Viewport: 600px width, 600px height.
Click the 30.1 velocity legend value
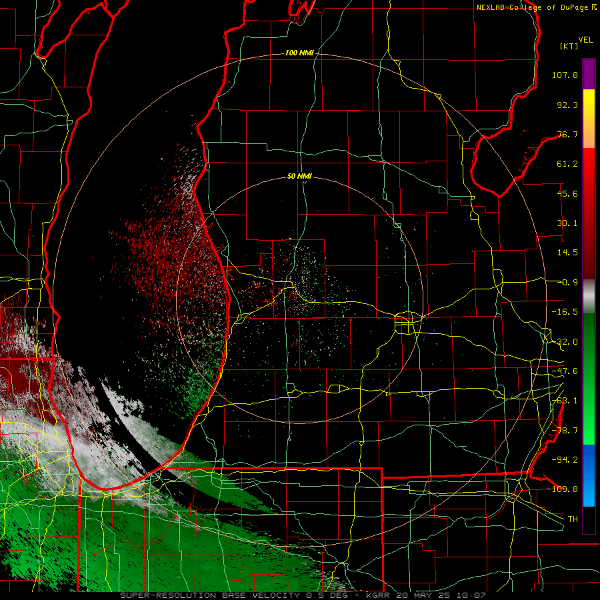click(567, 223)
